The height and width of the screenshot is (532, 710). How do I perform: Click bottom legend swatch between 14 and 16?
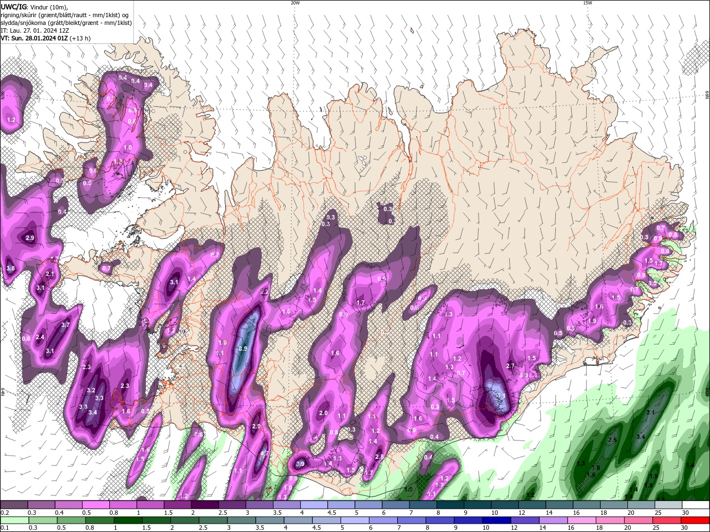click(x=554, y=520)
